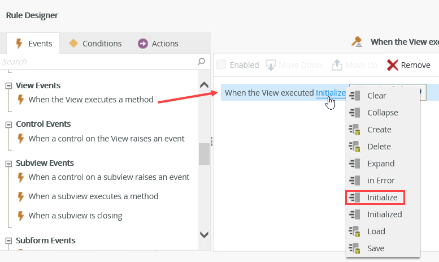
Task: Collapse the Subview Events group
Action: tap(8, 163)
